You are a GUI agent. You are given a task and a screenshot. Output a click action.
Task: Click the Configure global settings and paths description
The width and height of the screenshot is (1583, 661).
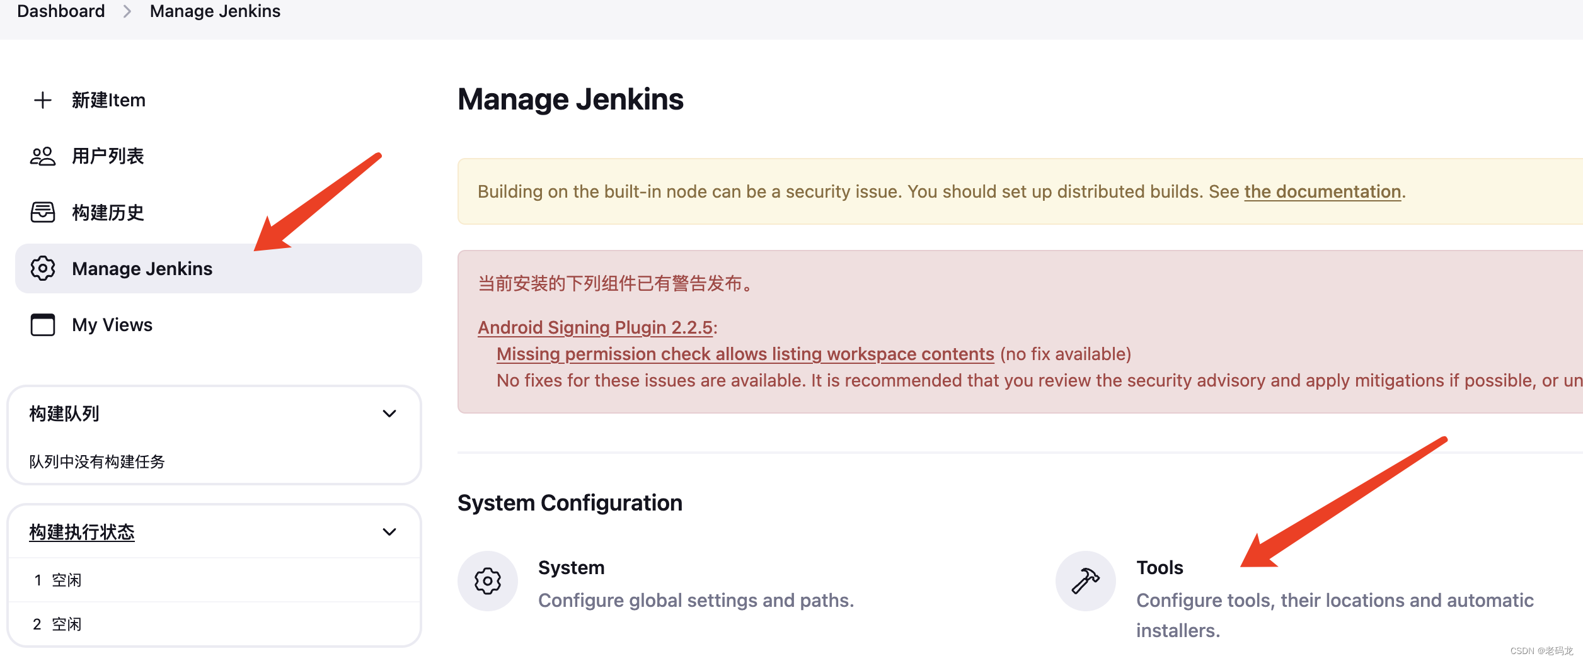click(696, 600)
